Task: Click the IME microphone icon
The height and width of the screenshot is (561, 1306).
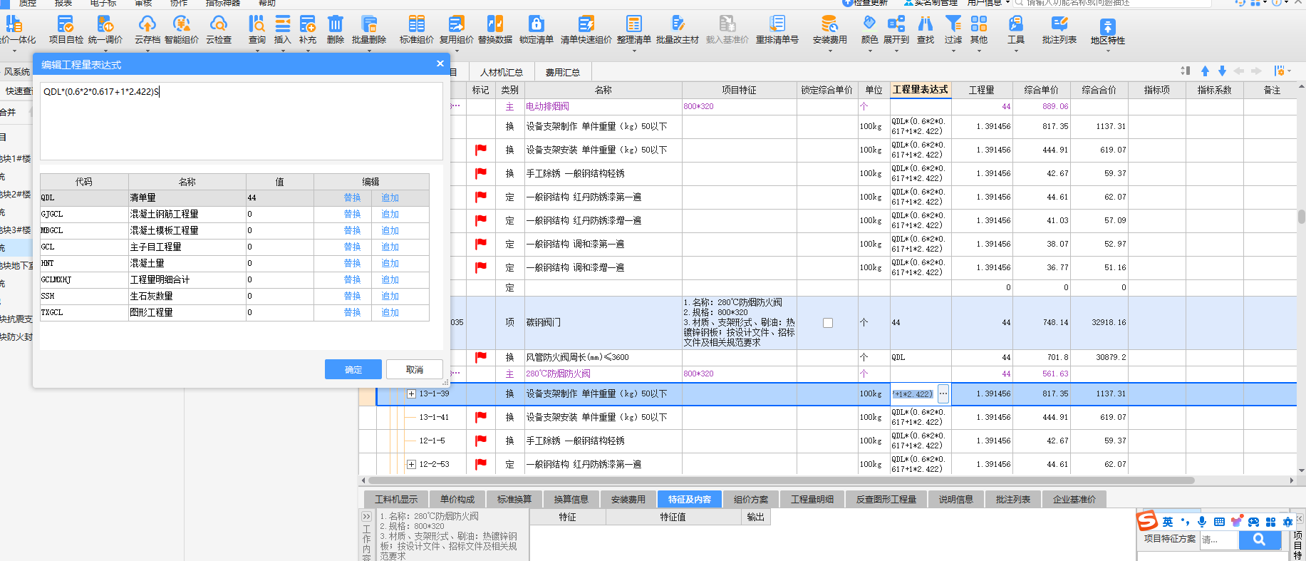Action: 1202,522
